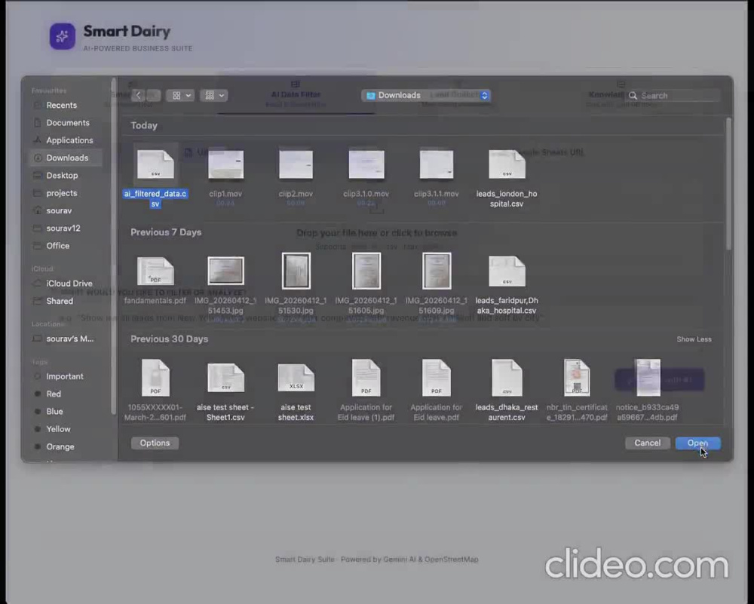This screenshot has width=754, height=604.
Task: Choose image IMG_20260412_151609.jpg
Action: tap(437, 271)
